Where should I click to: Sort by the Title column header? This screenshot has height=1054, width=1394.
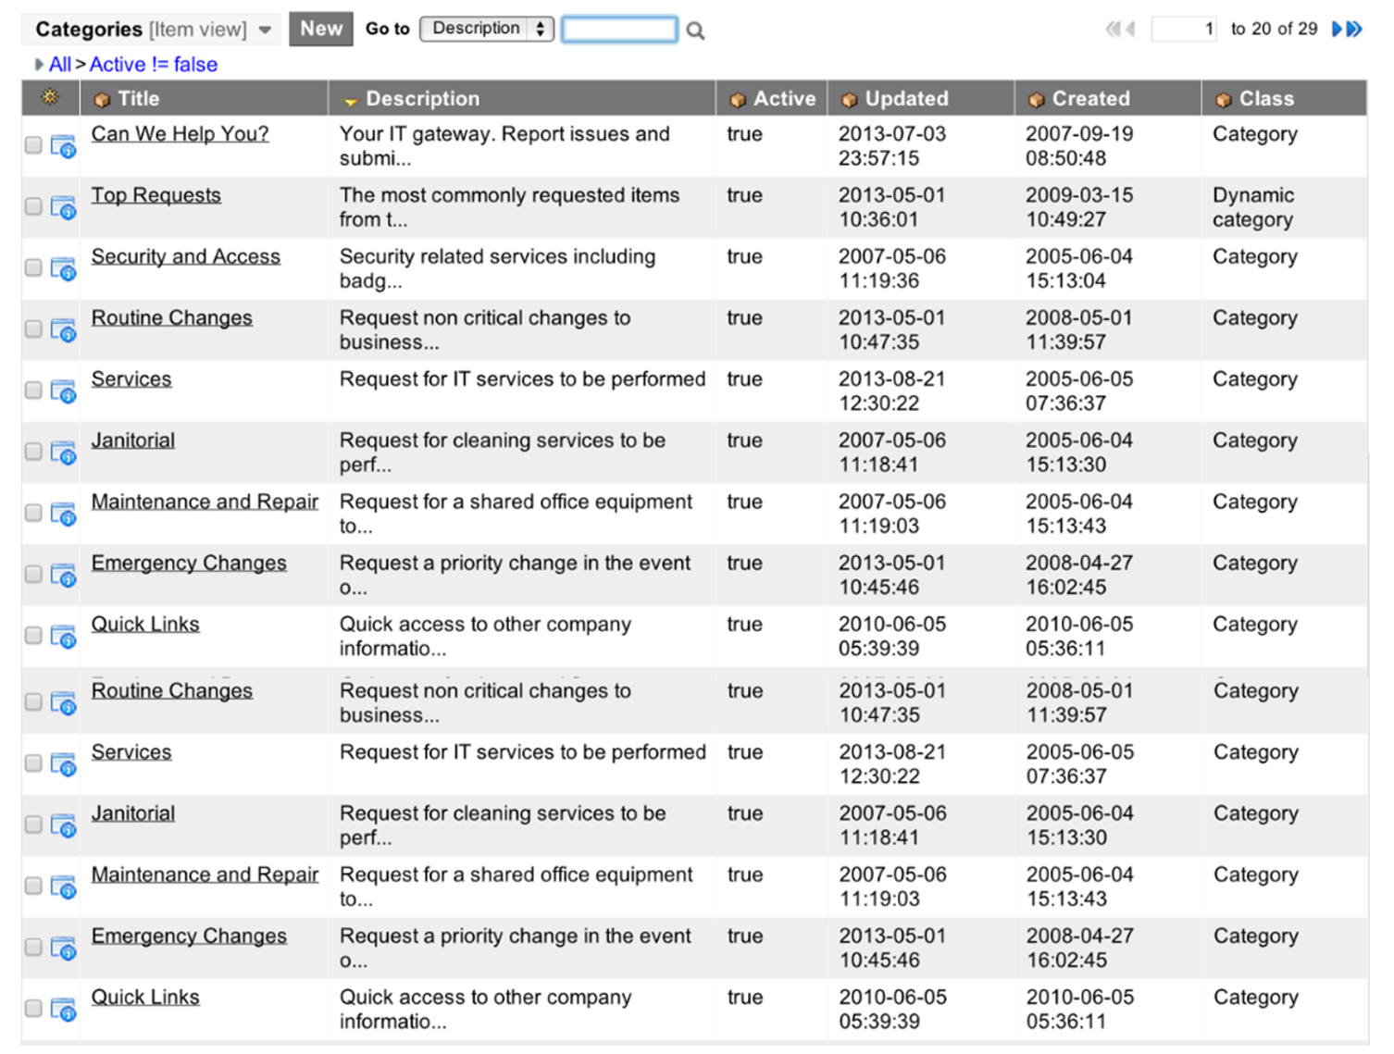pos(138,99)
